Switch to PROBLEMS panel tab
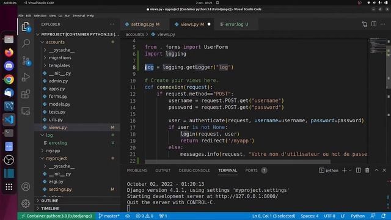391x220 pixels. coord(137,170)
